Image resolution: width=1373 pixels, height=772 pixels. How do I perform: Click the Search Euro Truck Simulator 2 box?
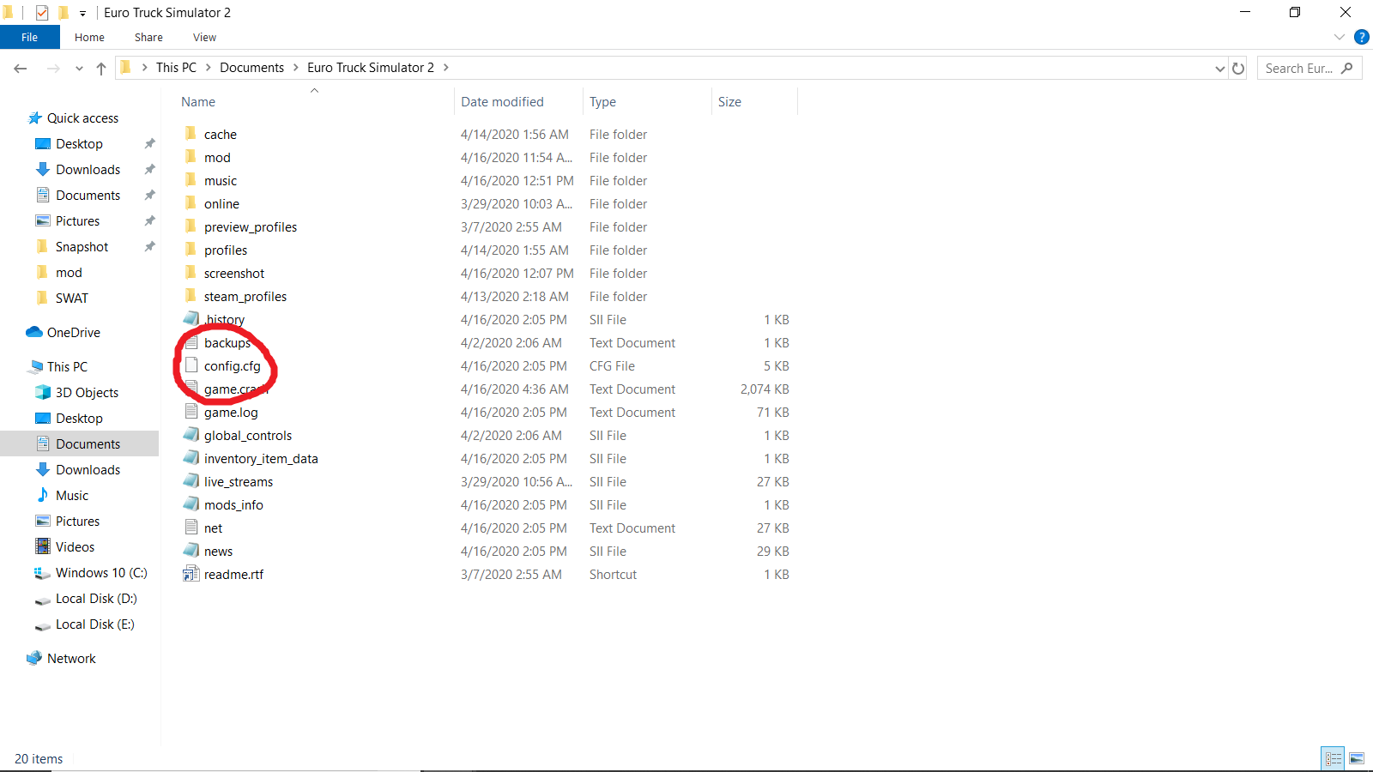point(1309,68)
